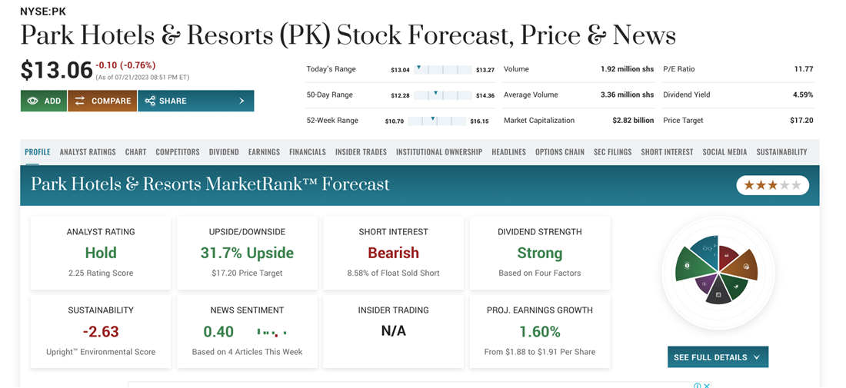Click the Strong dividend strength card
The width and height of the screenshot is (846, 388).
[539, 253]
